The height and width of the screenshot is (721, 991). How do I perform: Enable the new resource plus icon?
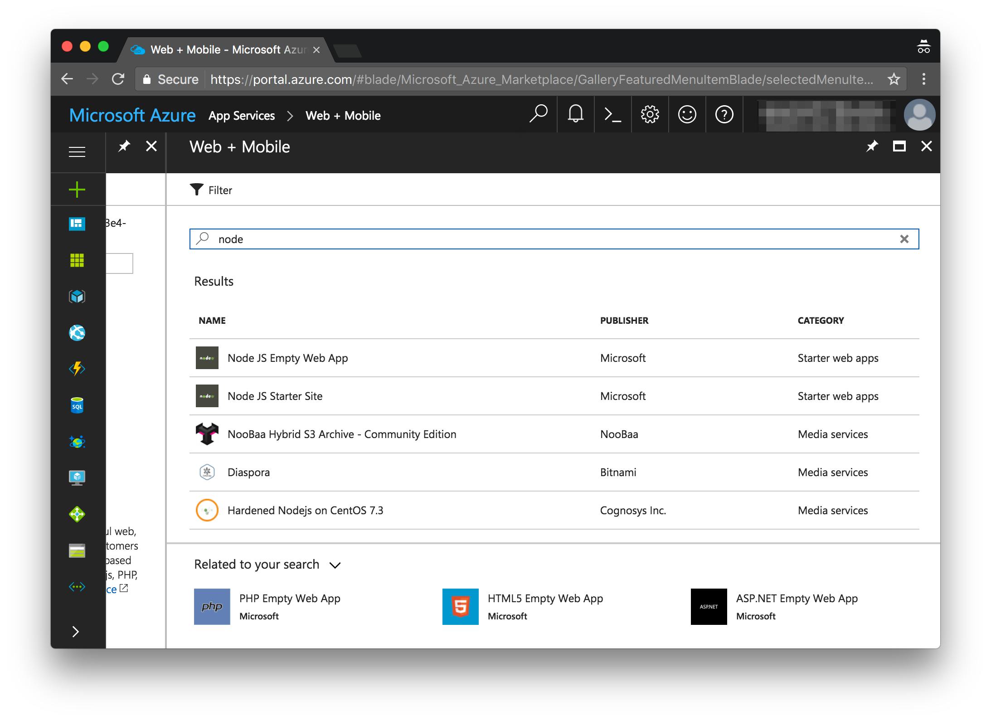[x=77, y=189]
